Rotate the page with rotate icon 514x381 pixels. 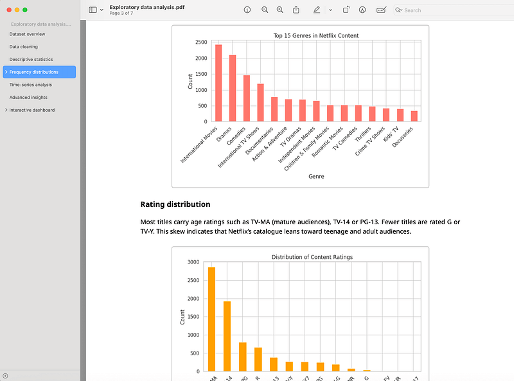point(346,10)
